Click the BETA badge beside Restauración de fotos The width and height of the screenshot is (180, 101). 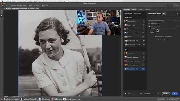[164, 14]
